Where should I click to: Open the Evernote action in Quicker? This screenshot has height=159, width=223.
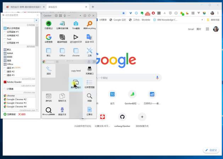click(49, 25)
